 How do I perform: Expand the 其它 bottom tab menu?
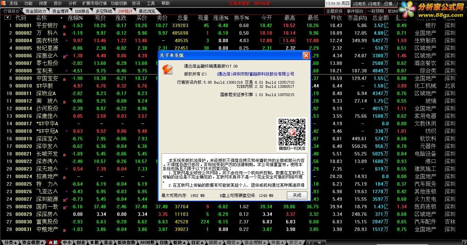click(301, 243)
